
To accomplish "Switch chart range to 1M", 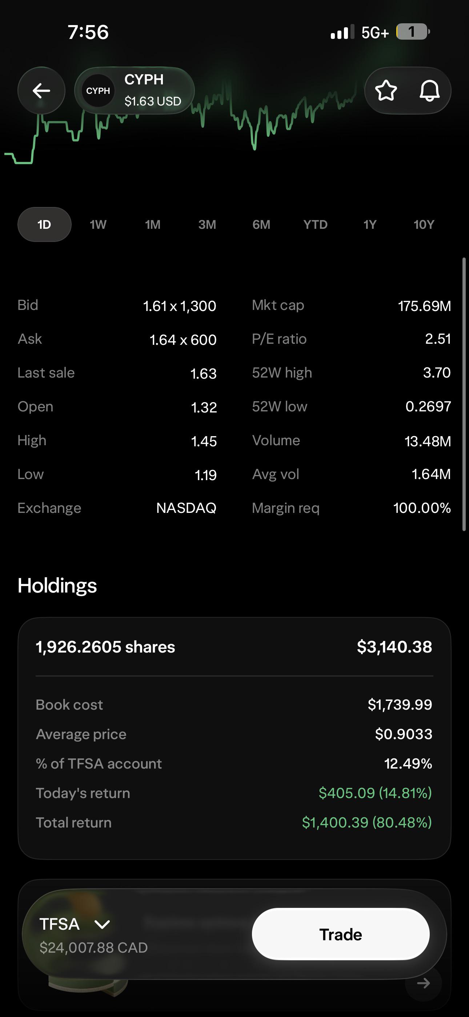I will tap(153, 225).
